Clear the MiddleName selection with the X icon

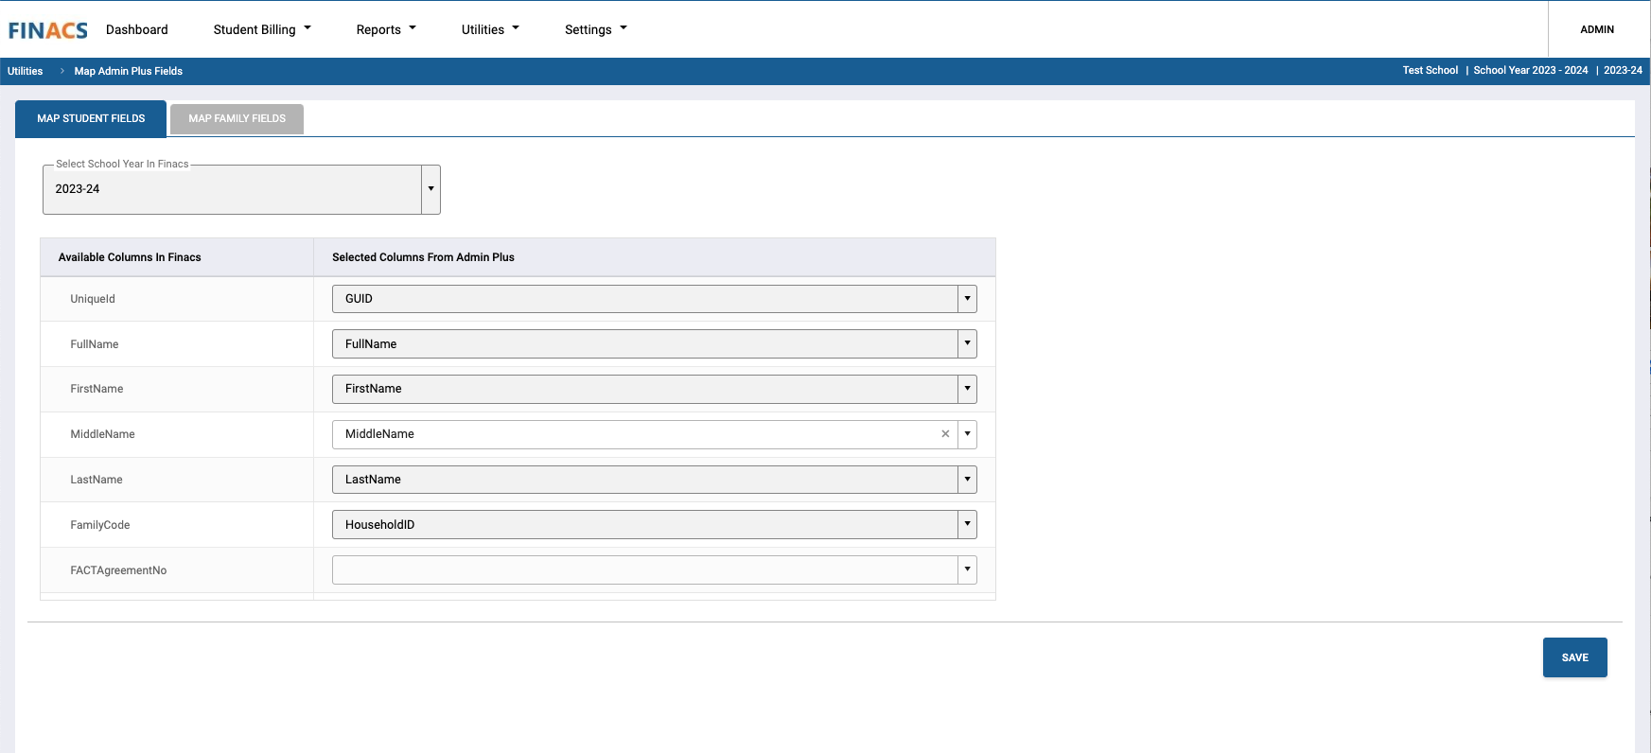click(945, 434)
